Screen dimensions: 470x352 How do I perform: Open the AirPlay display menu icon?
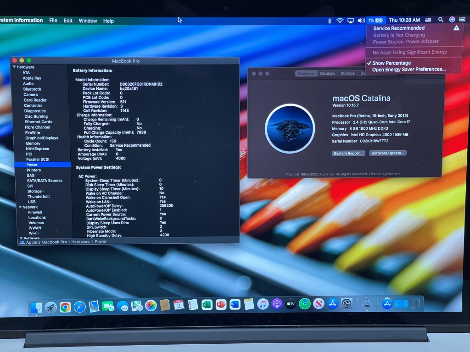tap(350, 21)
